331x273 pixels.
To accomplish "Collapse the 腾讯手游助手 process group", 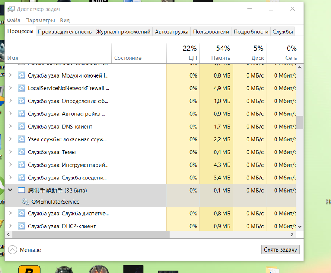I will [x=10, y=191].
